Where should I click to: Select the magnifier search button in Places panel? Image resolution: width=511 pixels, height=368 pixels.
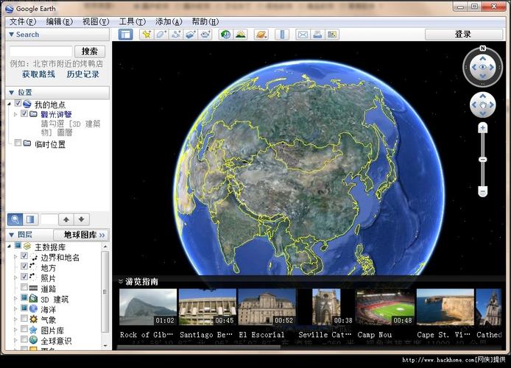(x=15, y=219)
